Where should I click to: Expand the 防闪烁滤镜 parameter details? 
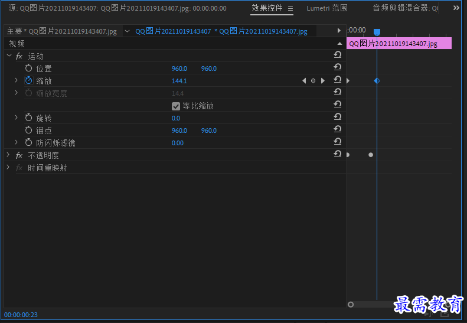tap(17, 142)
